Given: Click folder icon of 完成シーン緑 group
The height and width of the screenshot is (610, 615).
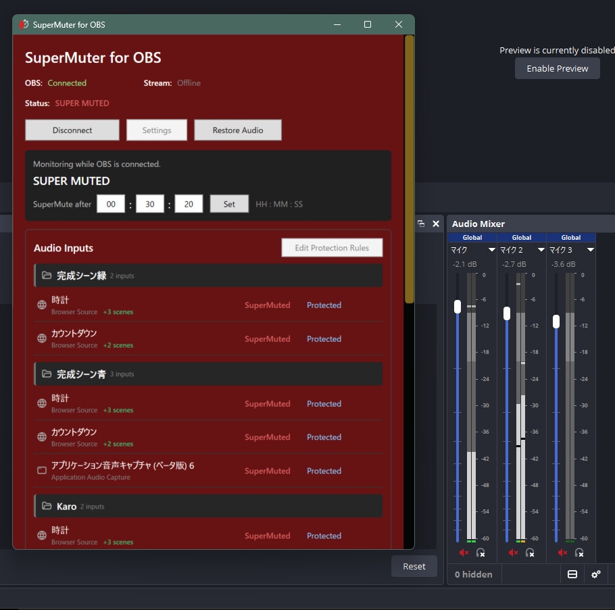Looking at the screenshot, I should point(47,275).
